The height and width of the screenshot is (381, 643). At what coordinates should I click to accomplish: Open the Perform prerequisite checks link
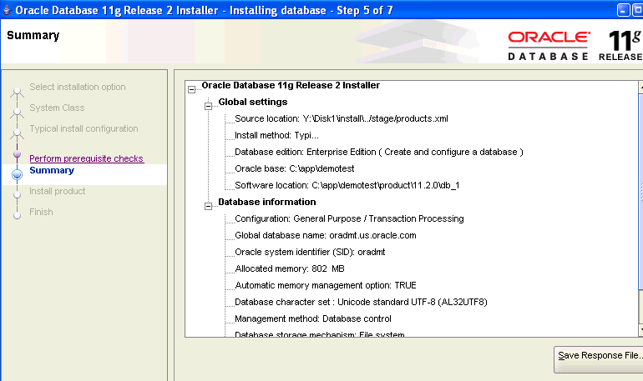[x=87, y=158]
